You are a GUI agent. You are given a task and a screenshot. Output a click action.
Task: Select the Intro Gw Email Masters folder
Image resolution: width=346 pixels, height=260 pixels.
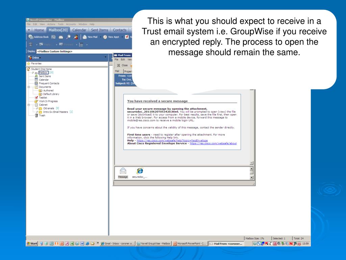[56, 112]
